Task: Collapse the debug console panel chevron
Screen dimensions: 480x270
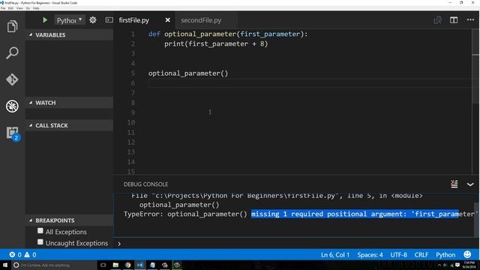Action: coord(470,184)
